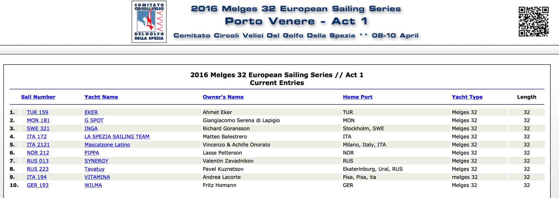Open the WILMA yacht link

(93, 185)
